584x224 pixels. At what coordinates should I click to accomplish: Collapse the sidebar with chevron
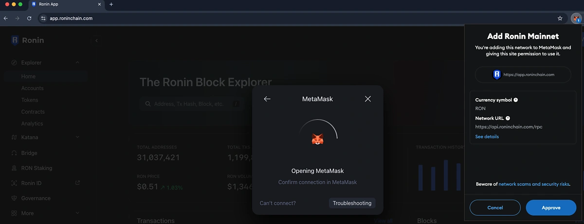point(96,40)
